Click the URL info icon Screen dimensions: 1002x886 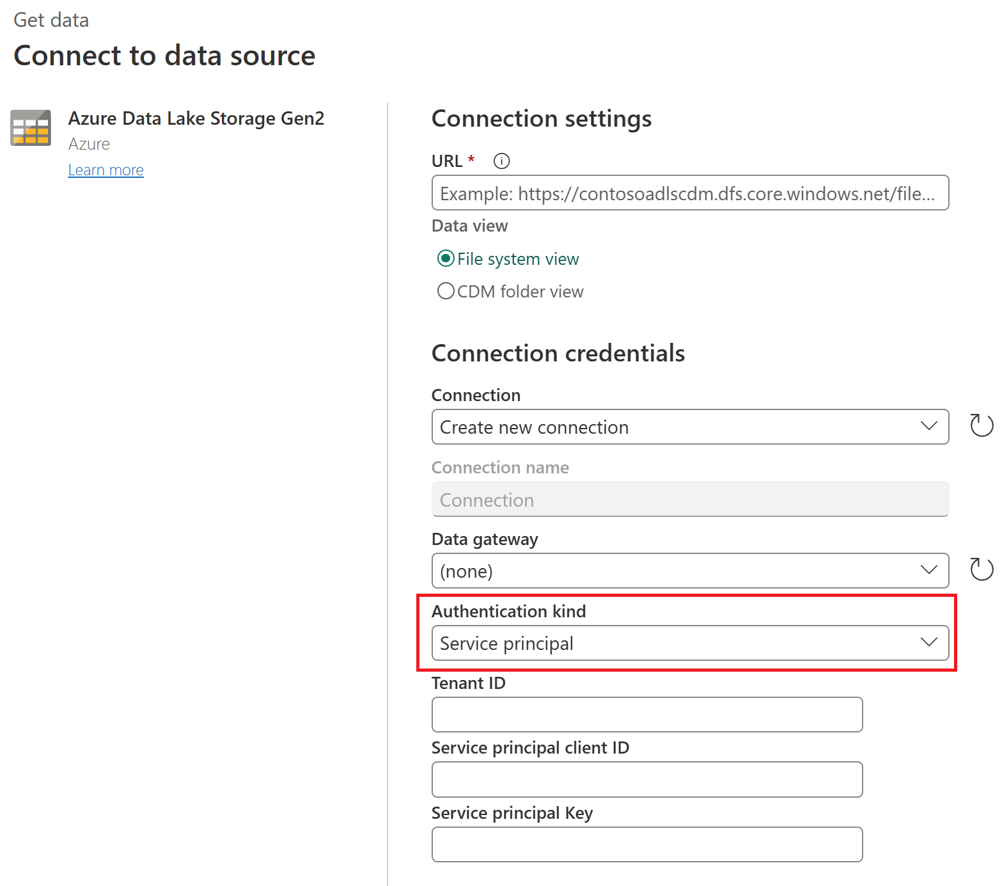501,161
